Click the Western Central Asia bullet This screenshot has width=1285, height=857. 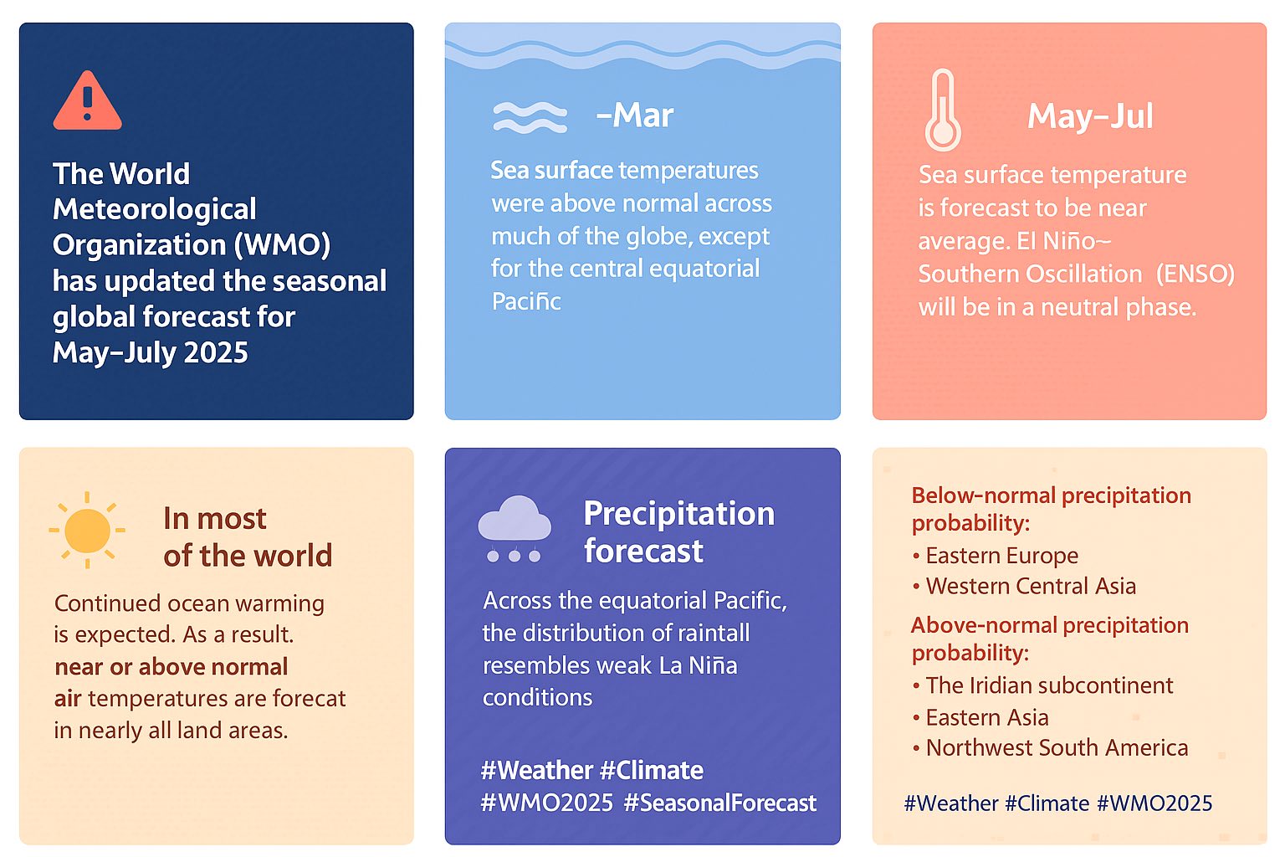click(1024, 586)
